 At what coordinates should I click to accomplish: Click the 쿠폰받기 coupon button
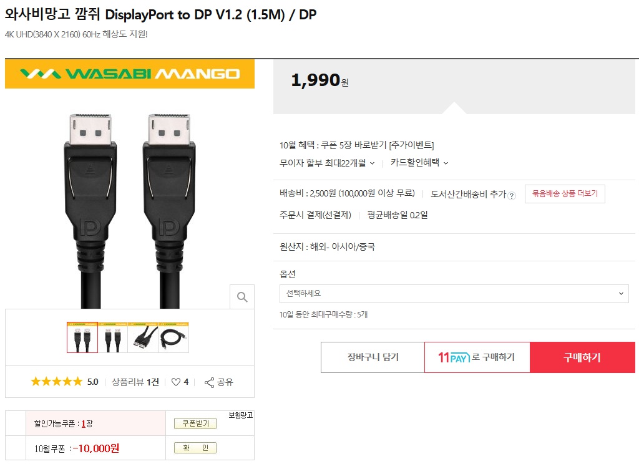click(195, 423)
